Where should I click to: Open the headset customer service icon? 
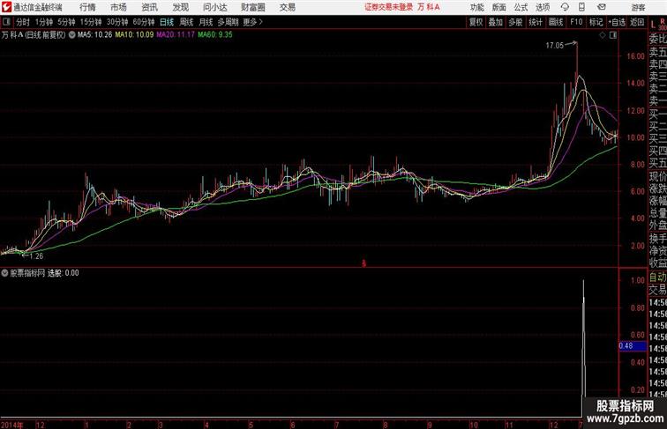[x=565, y=7]
